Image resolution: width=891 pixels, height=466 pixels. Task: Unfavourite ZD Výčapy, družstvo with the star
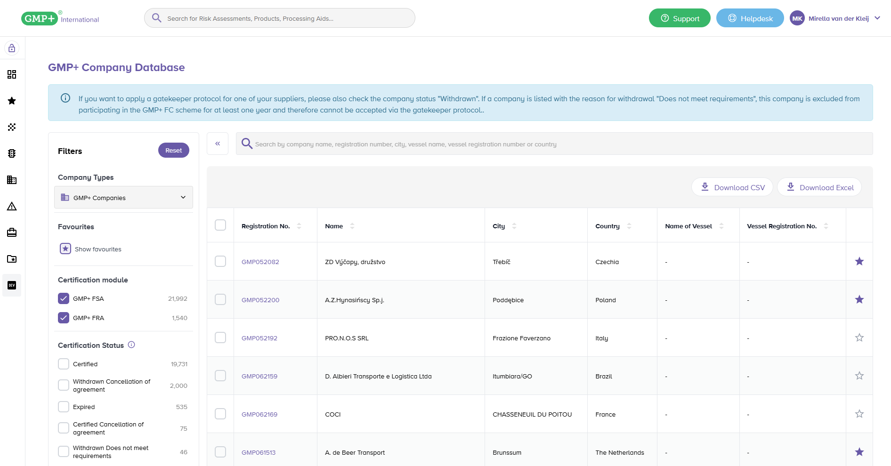point(859,261)
